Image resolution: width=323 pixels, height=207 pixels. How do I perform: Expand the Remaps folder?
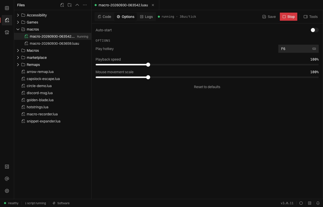pyautogui.click(x=52, y=65)
